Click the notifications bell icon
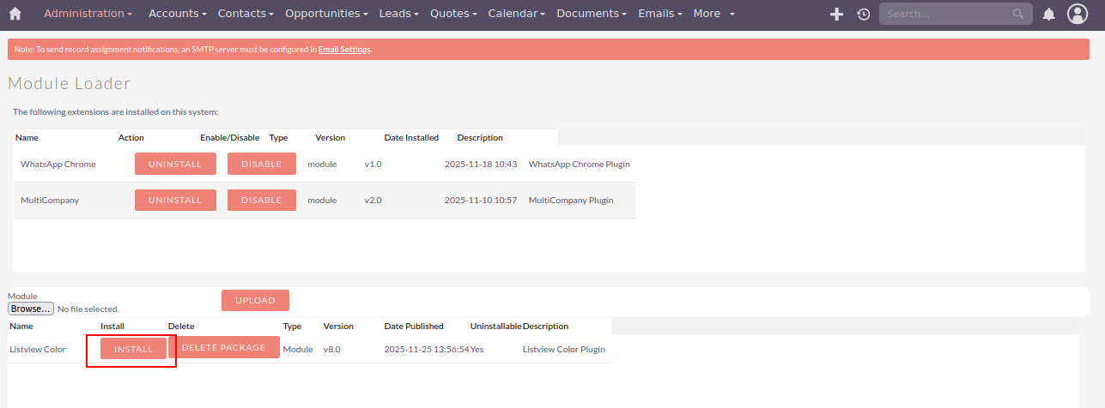The image size is (1105, 408). [1048, 14]
